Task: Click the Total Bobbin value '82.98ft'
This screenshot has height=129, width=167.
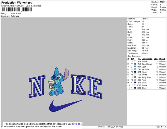Action: [x=145, y=53]
